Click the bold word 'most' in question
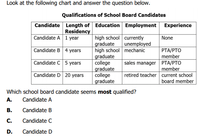Screen dimensions: 198x137 click(x=105, y=92)
